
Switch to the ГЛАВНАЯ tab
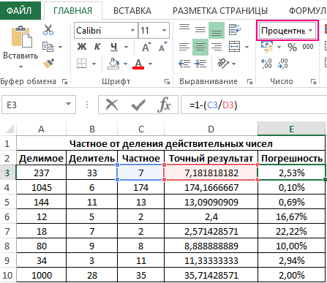pyautogui.click(x=73, y=11)
